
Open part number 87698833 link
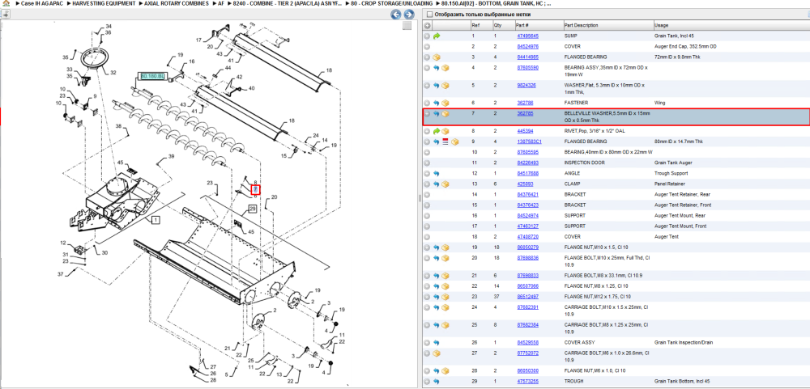[527, 276]
